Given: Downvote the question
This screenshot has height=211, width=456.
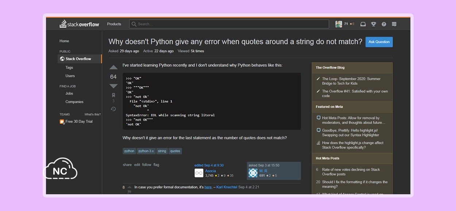Looking at the screenshot, I should tap(113, 86).
